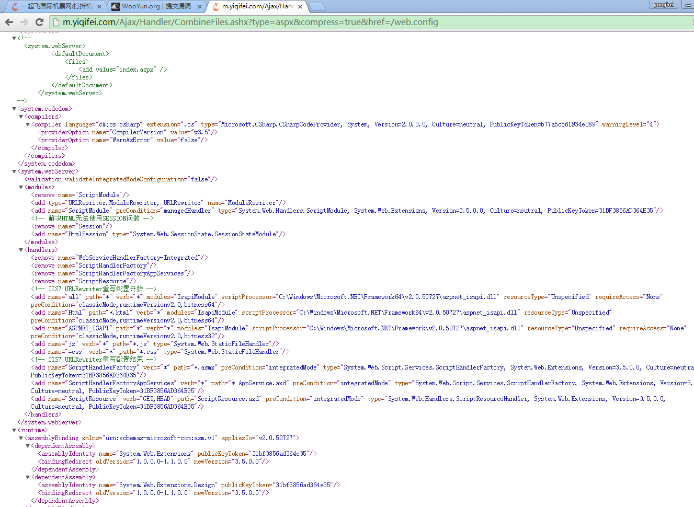Minimize the browser window
The width and height of the screenshot is (694, 507).
pos(688,4)
